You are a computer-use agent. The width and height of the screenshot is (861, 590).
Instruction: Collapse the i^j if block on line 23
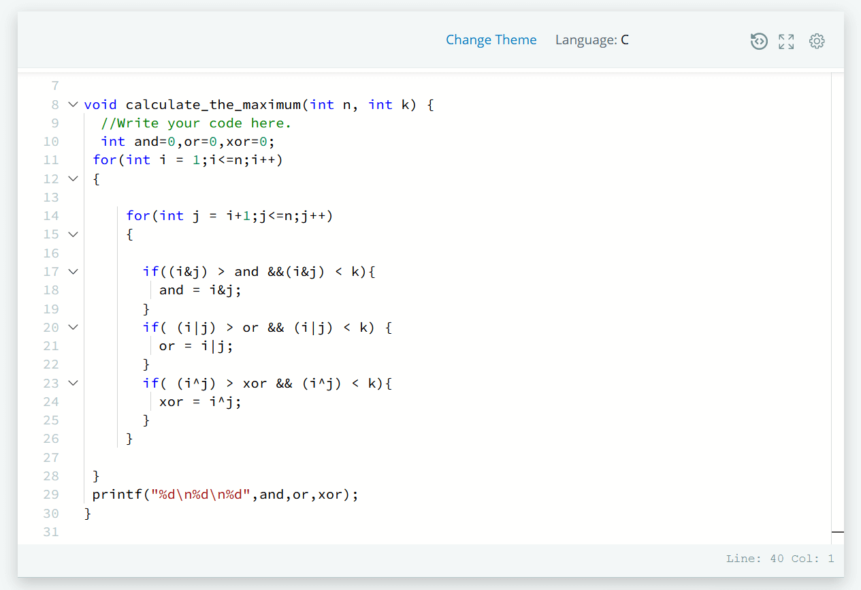tap(73, 383)
